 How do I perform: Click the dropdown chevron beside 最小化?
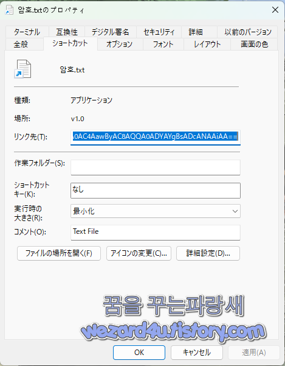[x=235, y=211]
